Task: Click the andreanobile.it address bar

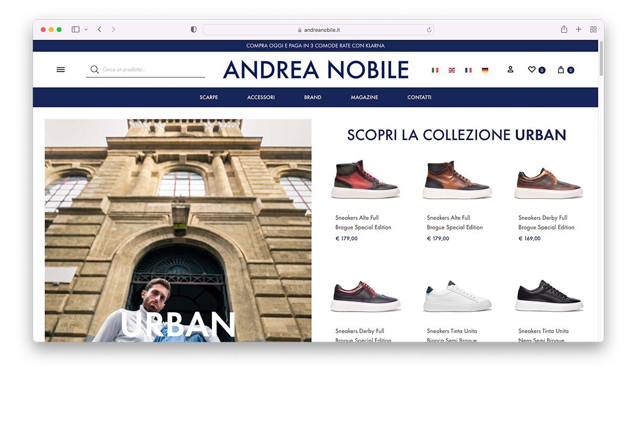Action: click(x=318, y=30)
